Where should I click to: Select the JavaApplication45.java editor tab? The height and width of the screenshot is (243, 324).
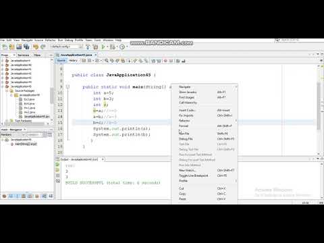(76, 55)
